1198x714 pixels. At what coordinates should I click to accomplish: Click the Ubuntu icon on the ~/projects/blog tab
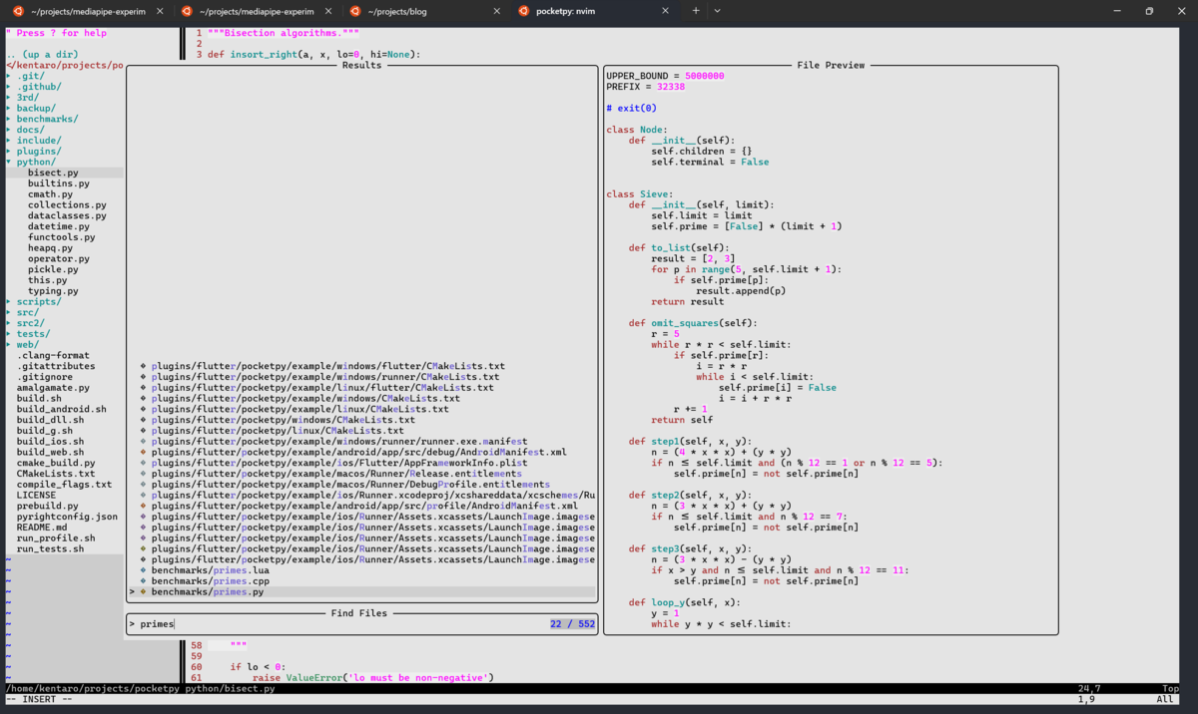tap(354, 11)
